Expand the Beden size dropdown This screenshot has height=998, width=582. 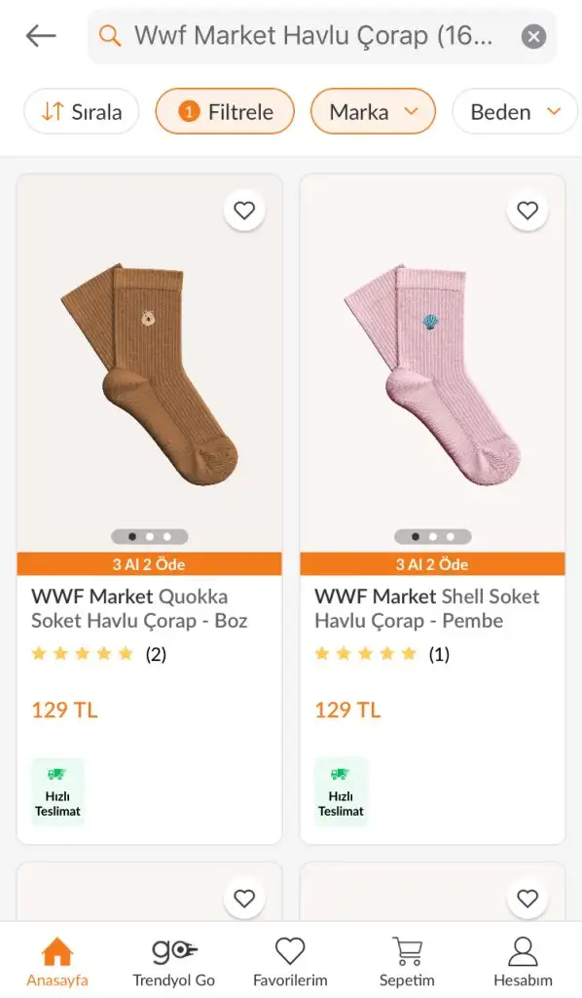(515, 112)
